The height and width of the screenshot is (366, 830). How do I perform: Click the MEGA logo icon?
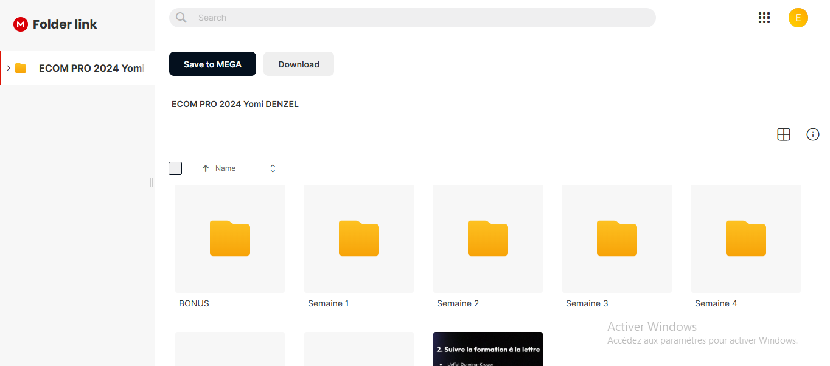[x=21, y=24]
